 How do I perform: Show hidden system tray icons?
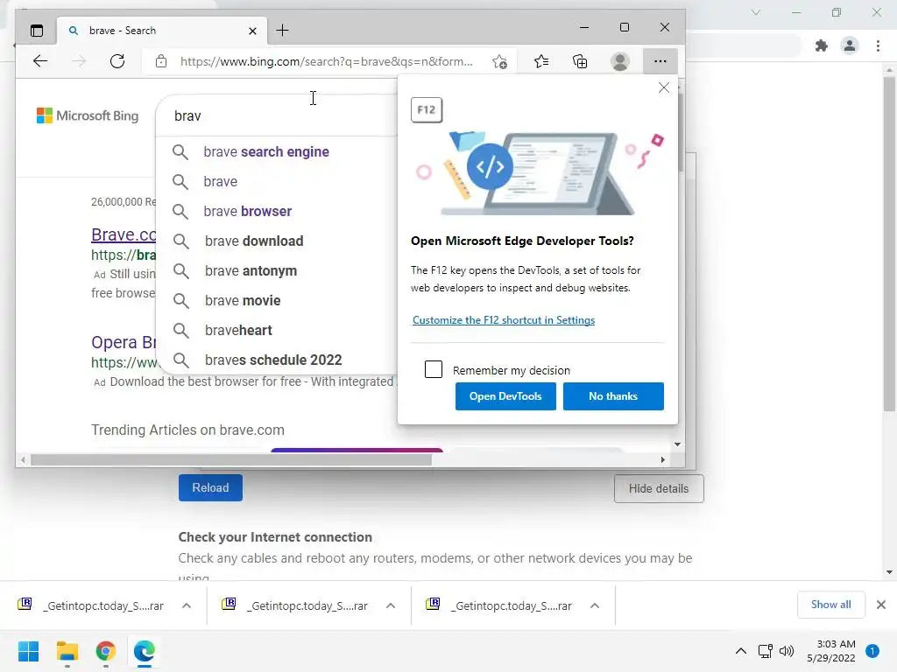pos(741,651)
